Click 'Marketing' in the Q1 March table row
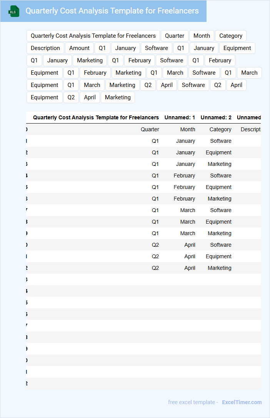Screen dimensions: 270x418 click(220, 233)
